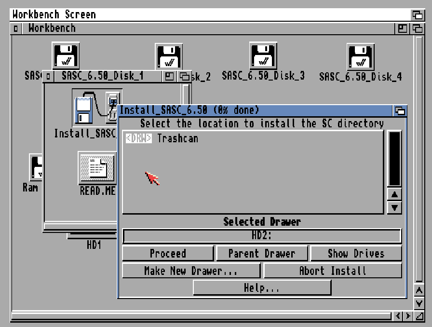Click Workbench window scroll left arrow
The height and width of the screenshot is (327, 432).
coord(398,316)
